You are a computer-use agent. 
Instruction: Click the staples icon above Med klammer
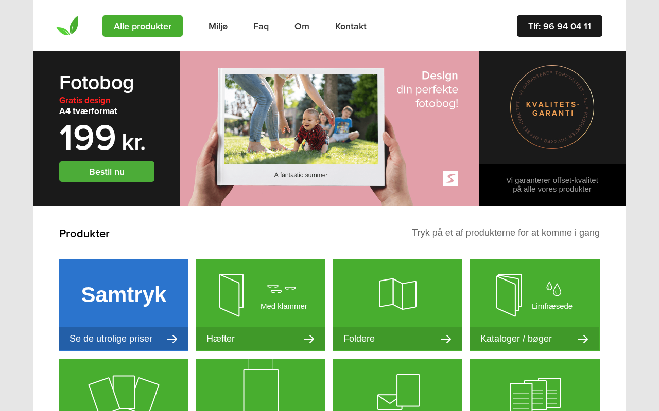tap(282, 288)
